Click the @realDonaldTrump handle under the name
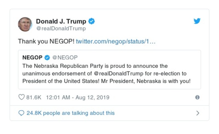219x134 pixels. coord(61,28)
